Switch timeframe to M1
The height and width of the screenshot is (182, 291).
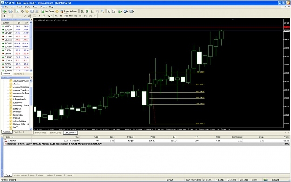(x=56, y=16)
